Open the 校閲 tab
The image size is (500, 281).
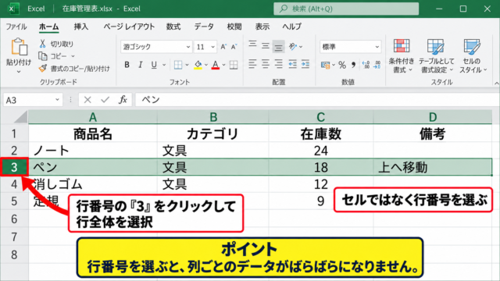(234, 27)
